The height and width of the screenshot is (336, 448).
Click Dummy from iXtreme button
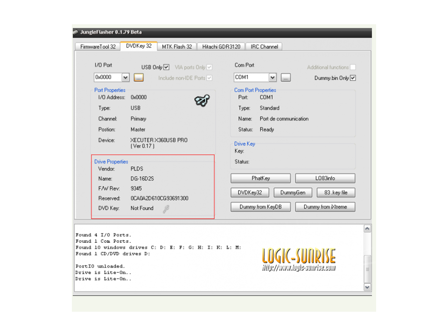[x=325, y=207]
